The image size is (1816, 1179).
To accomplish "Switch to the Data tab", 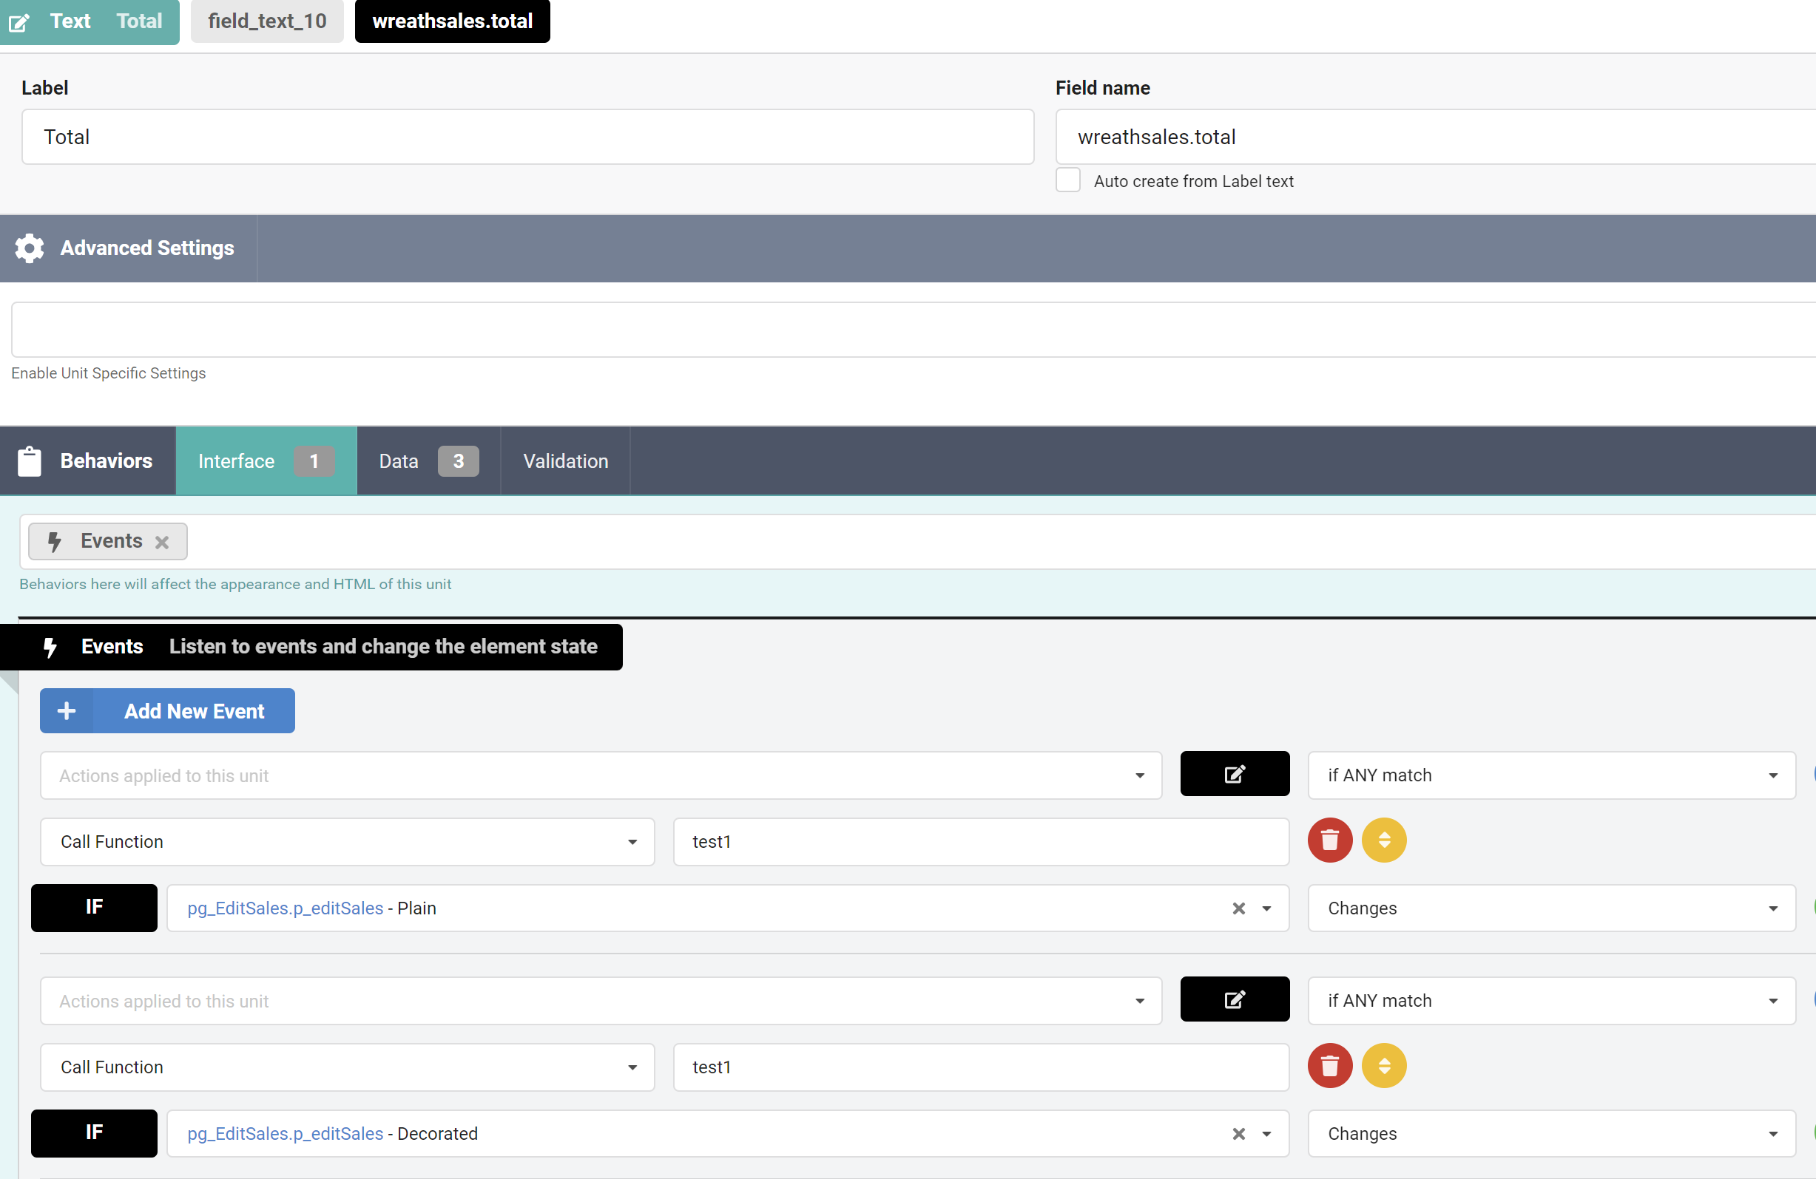I will click(428, 461).
